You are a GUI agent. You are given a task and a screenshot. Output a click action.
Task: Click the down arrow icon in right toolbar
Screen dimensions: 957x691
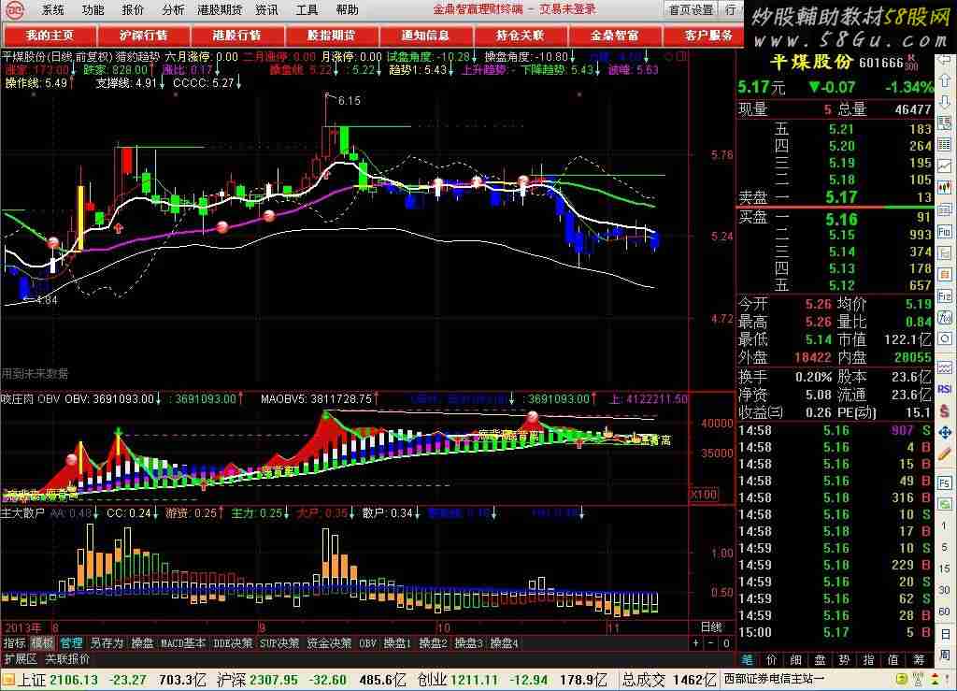(945, 101)
